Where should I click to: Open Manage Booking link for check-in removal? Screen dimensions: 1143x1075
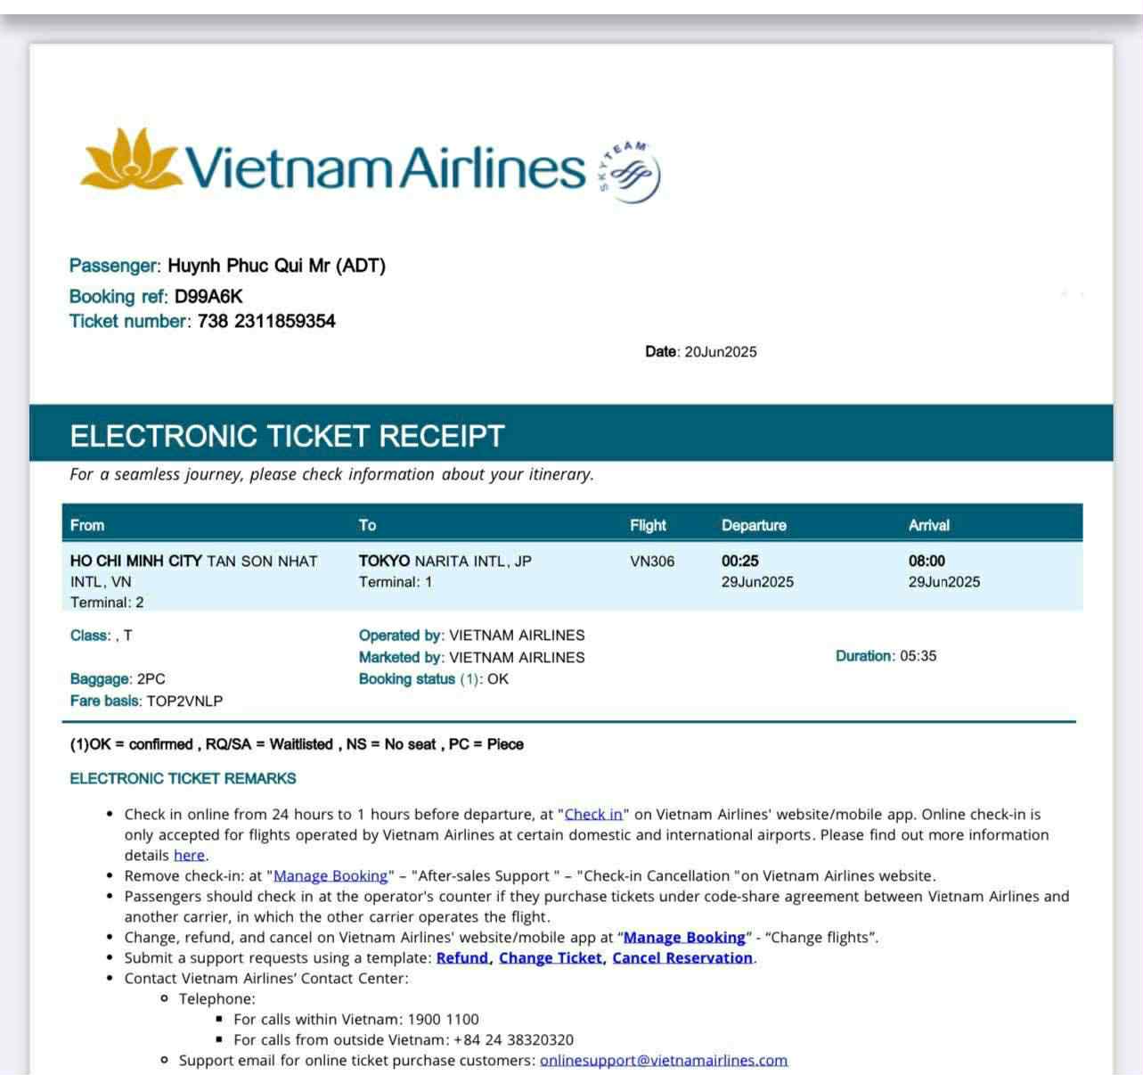point(331,876)
